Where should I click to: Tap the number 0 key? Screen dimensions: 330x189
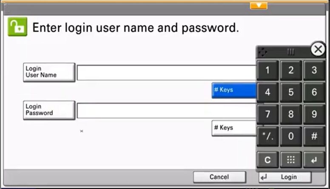(x=291, y=136)
